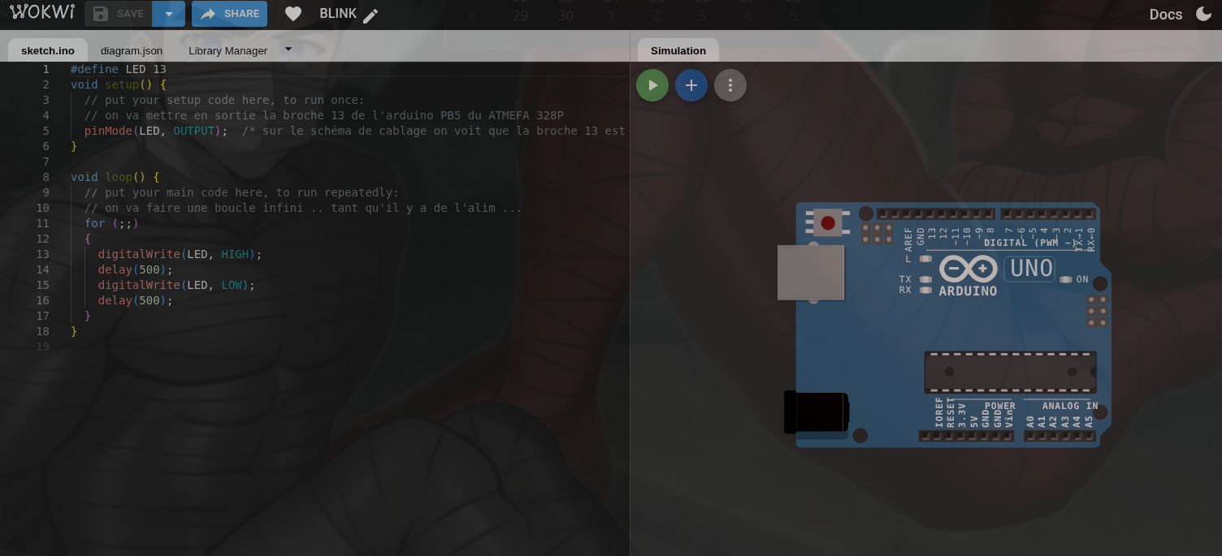Open the Library Manager tab
The height and width of the screenshot is (556, 1222).
(x=227, y=50)
